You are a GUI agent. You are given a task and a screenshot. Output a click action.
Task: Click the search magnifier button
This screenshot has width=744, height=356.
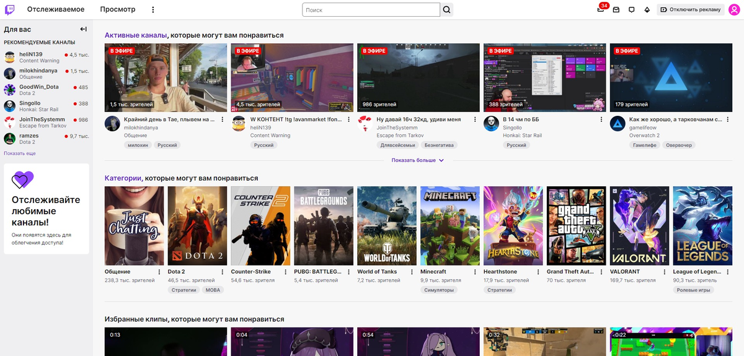pyautogui.click(x=446, y=10)
